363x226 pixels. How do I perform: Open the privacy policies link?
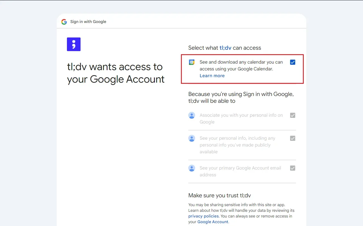point(204,216)
